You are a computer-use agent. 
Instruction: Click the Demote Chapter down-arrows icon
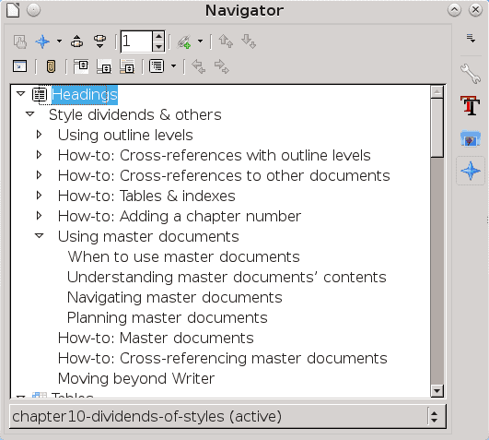(x=249, y=42)
